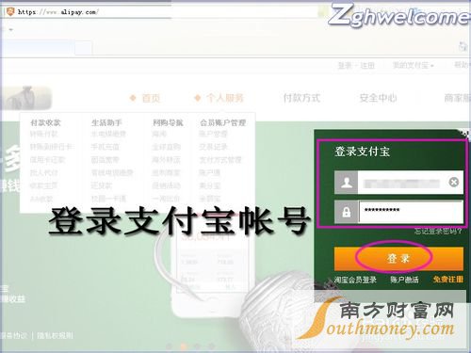Select the 首页 navigation tab
The height and width of the screenshot is (353, 471).
click(x=151, y=98)
